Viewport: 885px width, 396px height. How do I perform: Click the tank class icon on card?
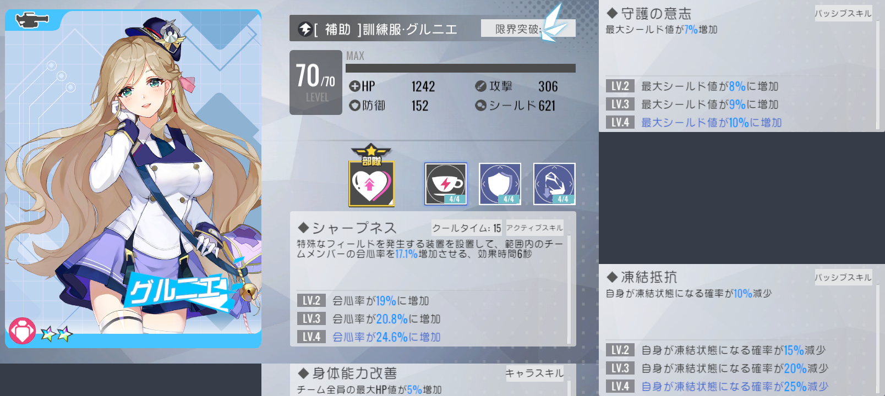coord(32,20)
